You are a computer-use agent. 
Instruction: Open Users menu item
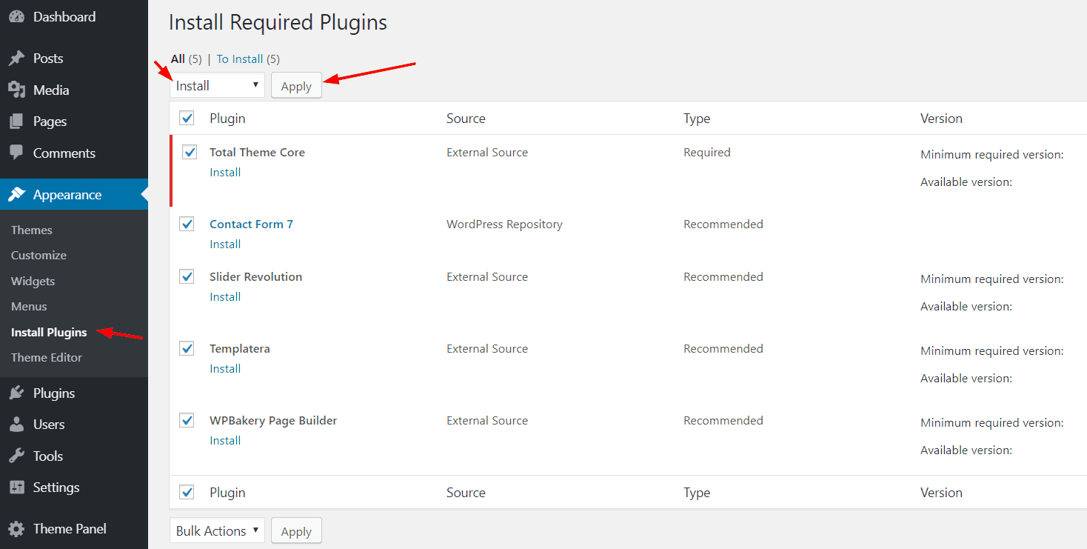click(x=74, y=425)
